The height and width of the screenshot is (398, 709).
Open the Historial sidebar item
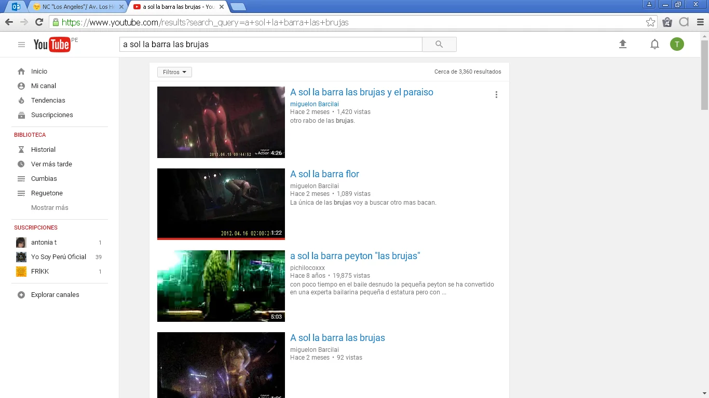[43, 150]
